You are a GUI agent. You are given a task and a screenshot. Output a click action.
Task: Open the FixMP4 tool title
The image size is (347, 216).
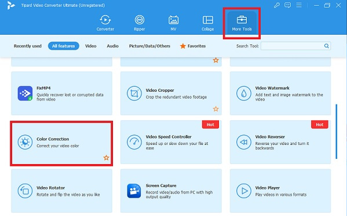tap(43, 88)
